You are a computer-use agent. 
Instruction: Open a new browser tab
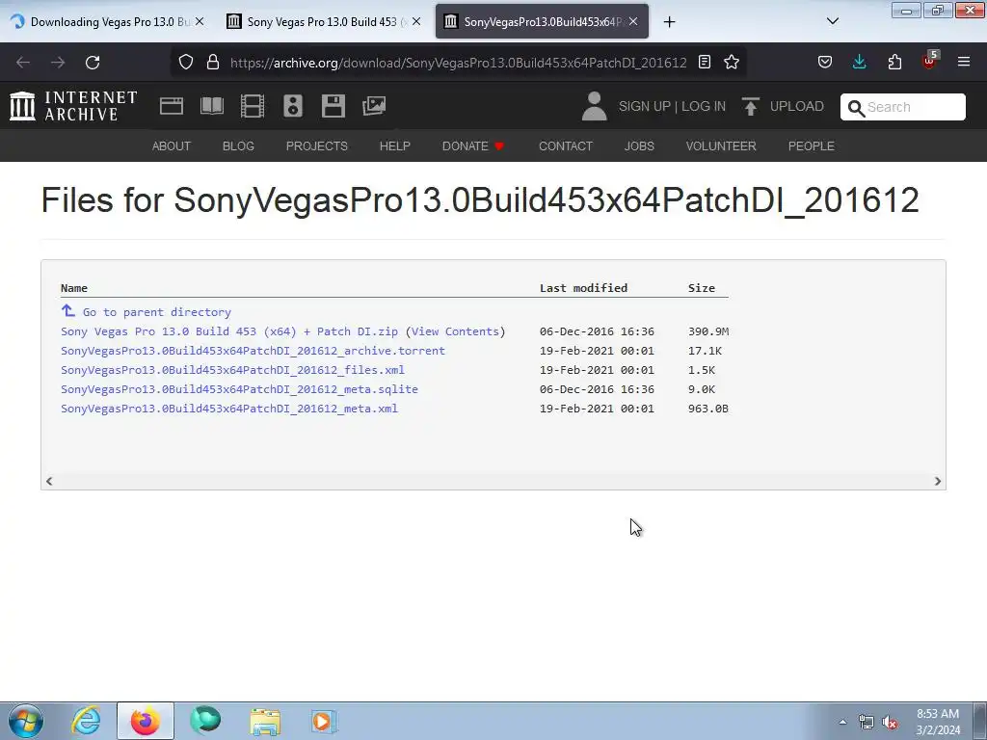[669, 22]
